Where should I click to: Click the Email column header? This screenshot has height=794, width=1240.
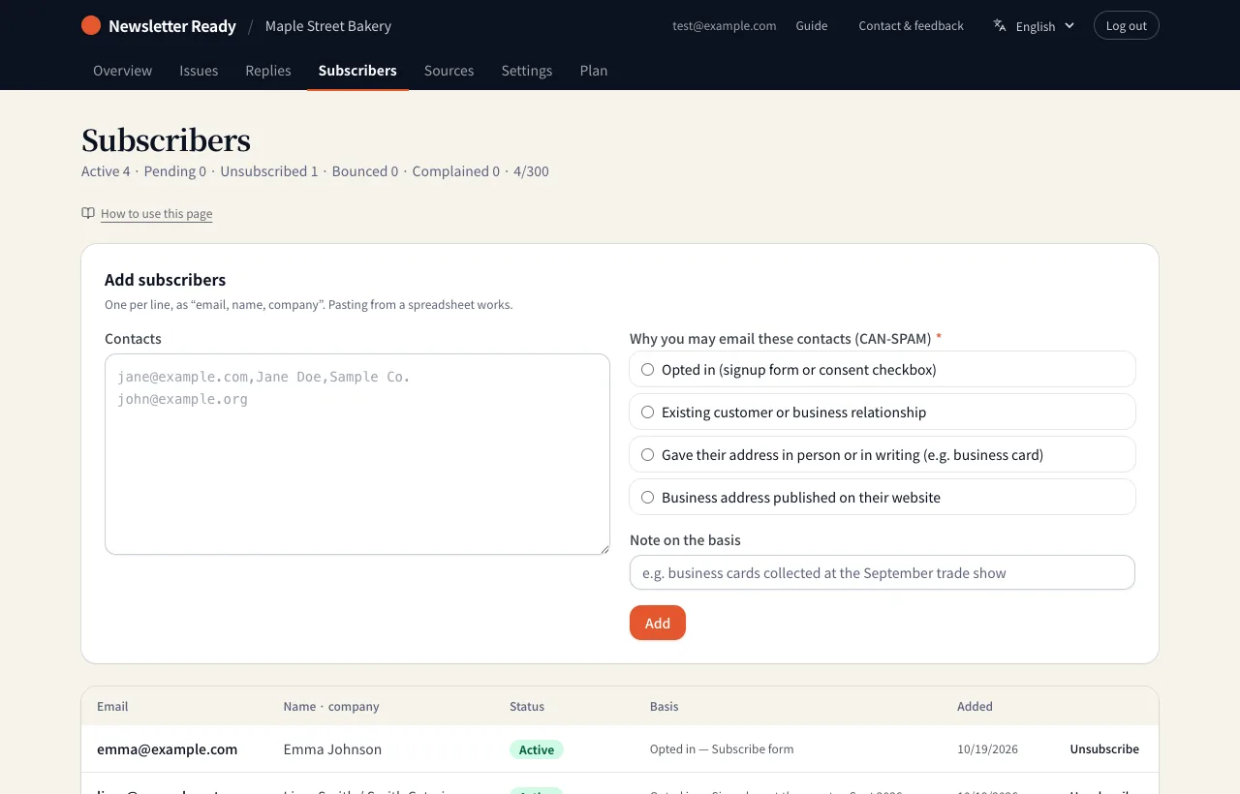pyautogui.click(x=112, y=707)
